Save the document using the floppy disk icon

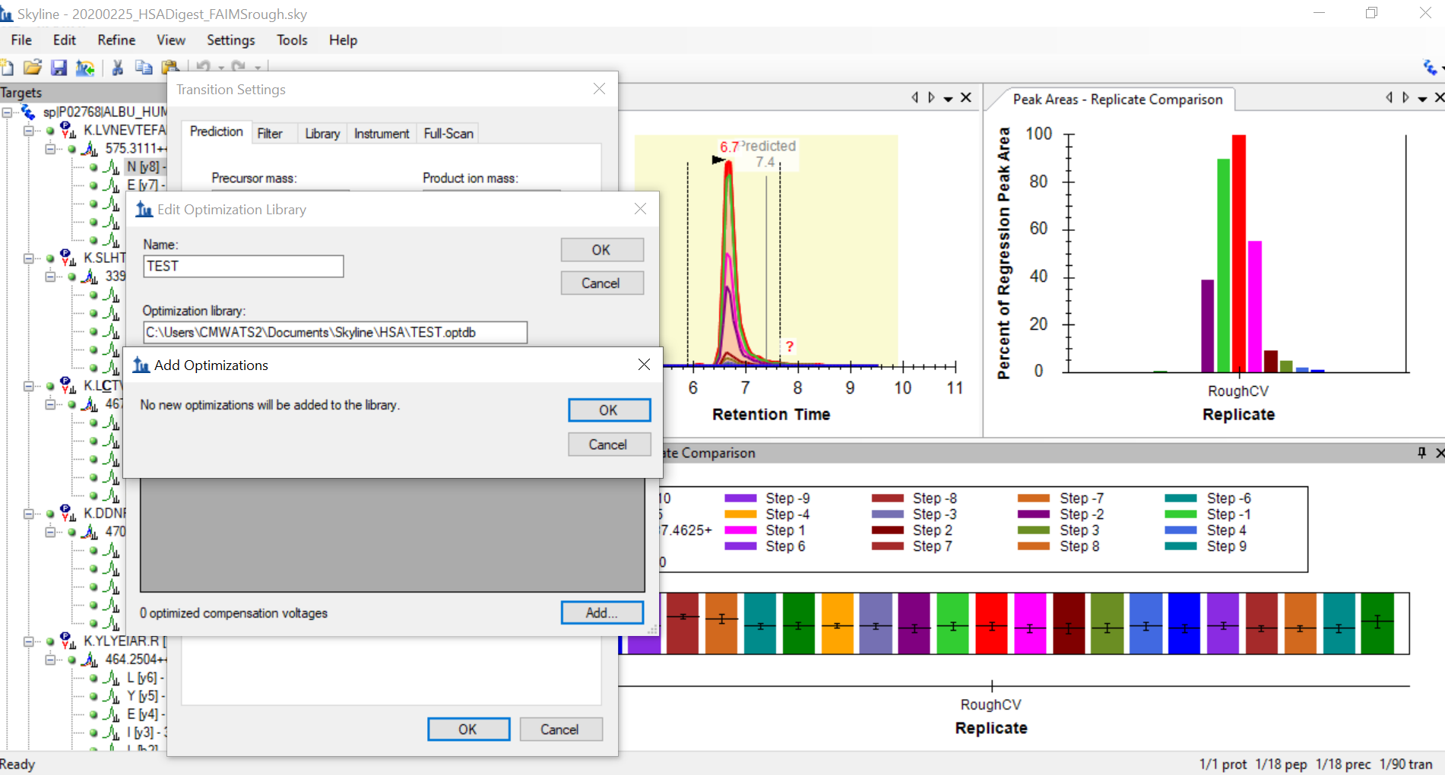(x=59, y=68)
